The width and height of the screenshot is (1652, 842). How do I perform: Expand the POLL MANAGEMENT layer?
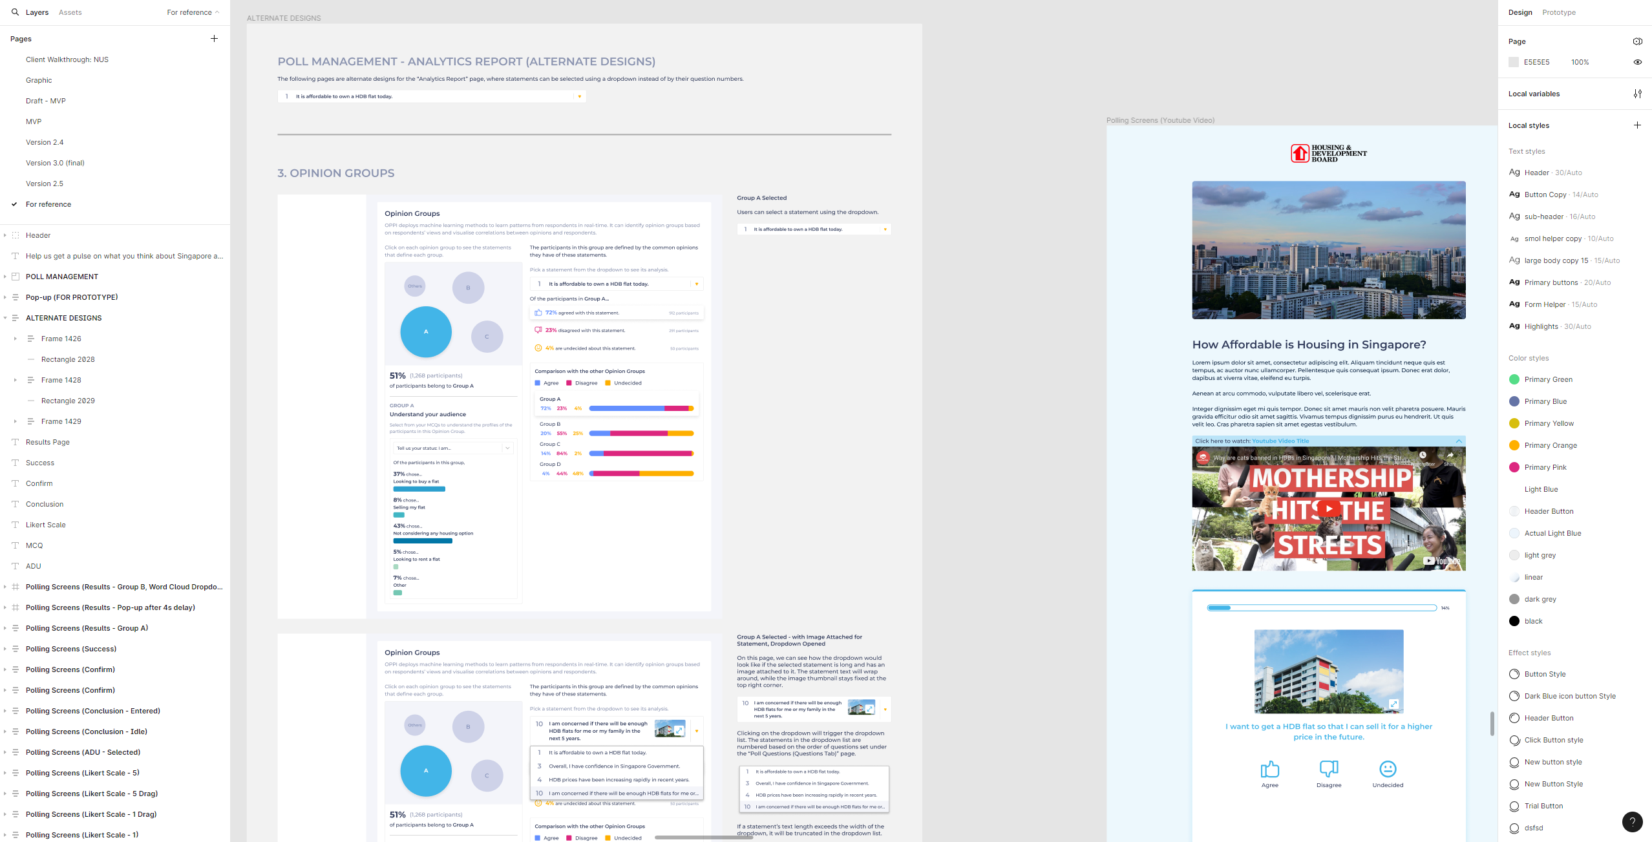click(x=5, y=277)
